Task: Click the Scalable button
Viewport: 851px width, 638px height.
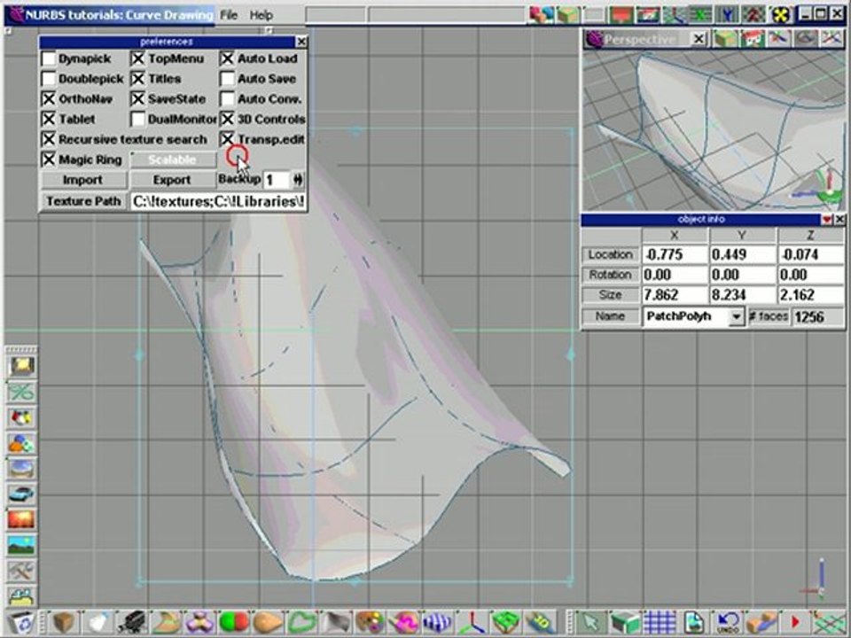Action: [173, 159]
